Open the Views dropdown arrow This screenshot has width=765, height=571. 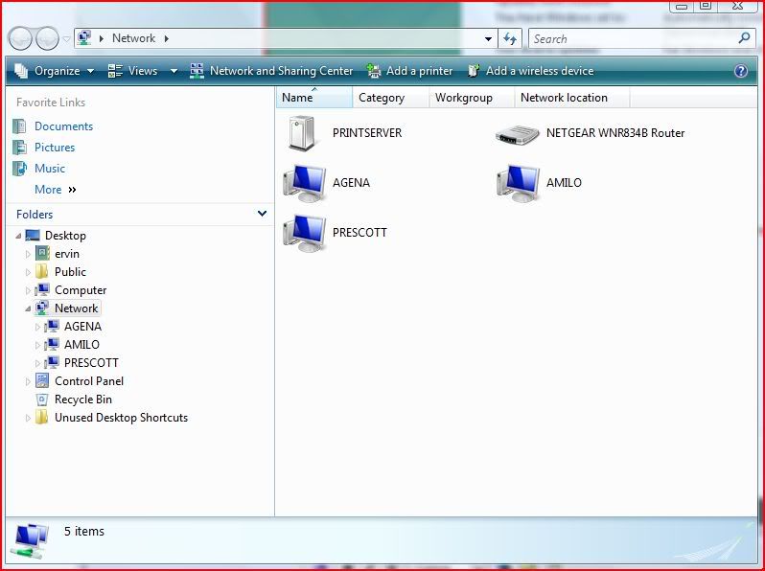pyautogui.click(x=174, y=71)
